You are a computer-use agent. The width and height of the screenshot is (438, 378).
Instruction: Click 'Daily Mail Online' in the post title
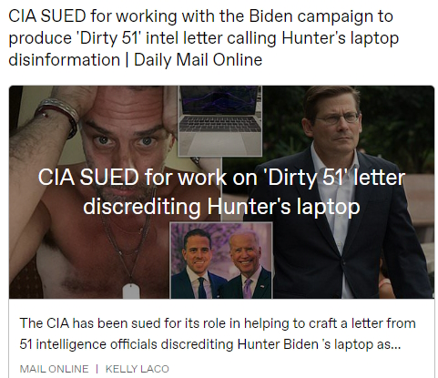pyautogui.click(x=198, y=59)
